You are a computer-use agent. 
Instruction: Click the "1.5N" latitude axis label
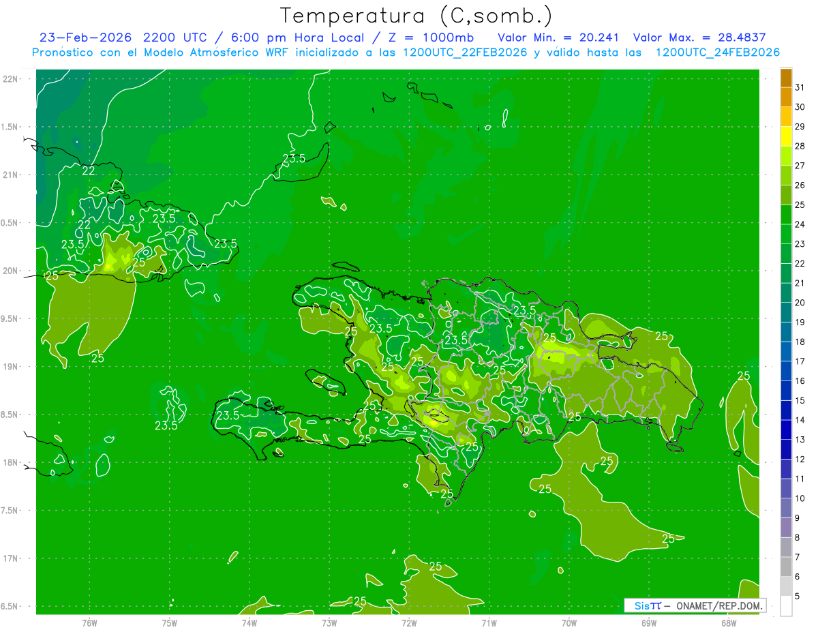[10, 127]
